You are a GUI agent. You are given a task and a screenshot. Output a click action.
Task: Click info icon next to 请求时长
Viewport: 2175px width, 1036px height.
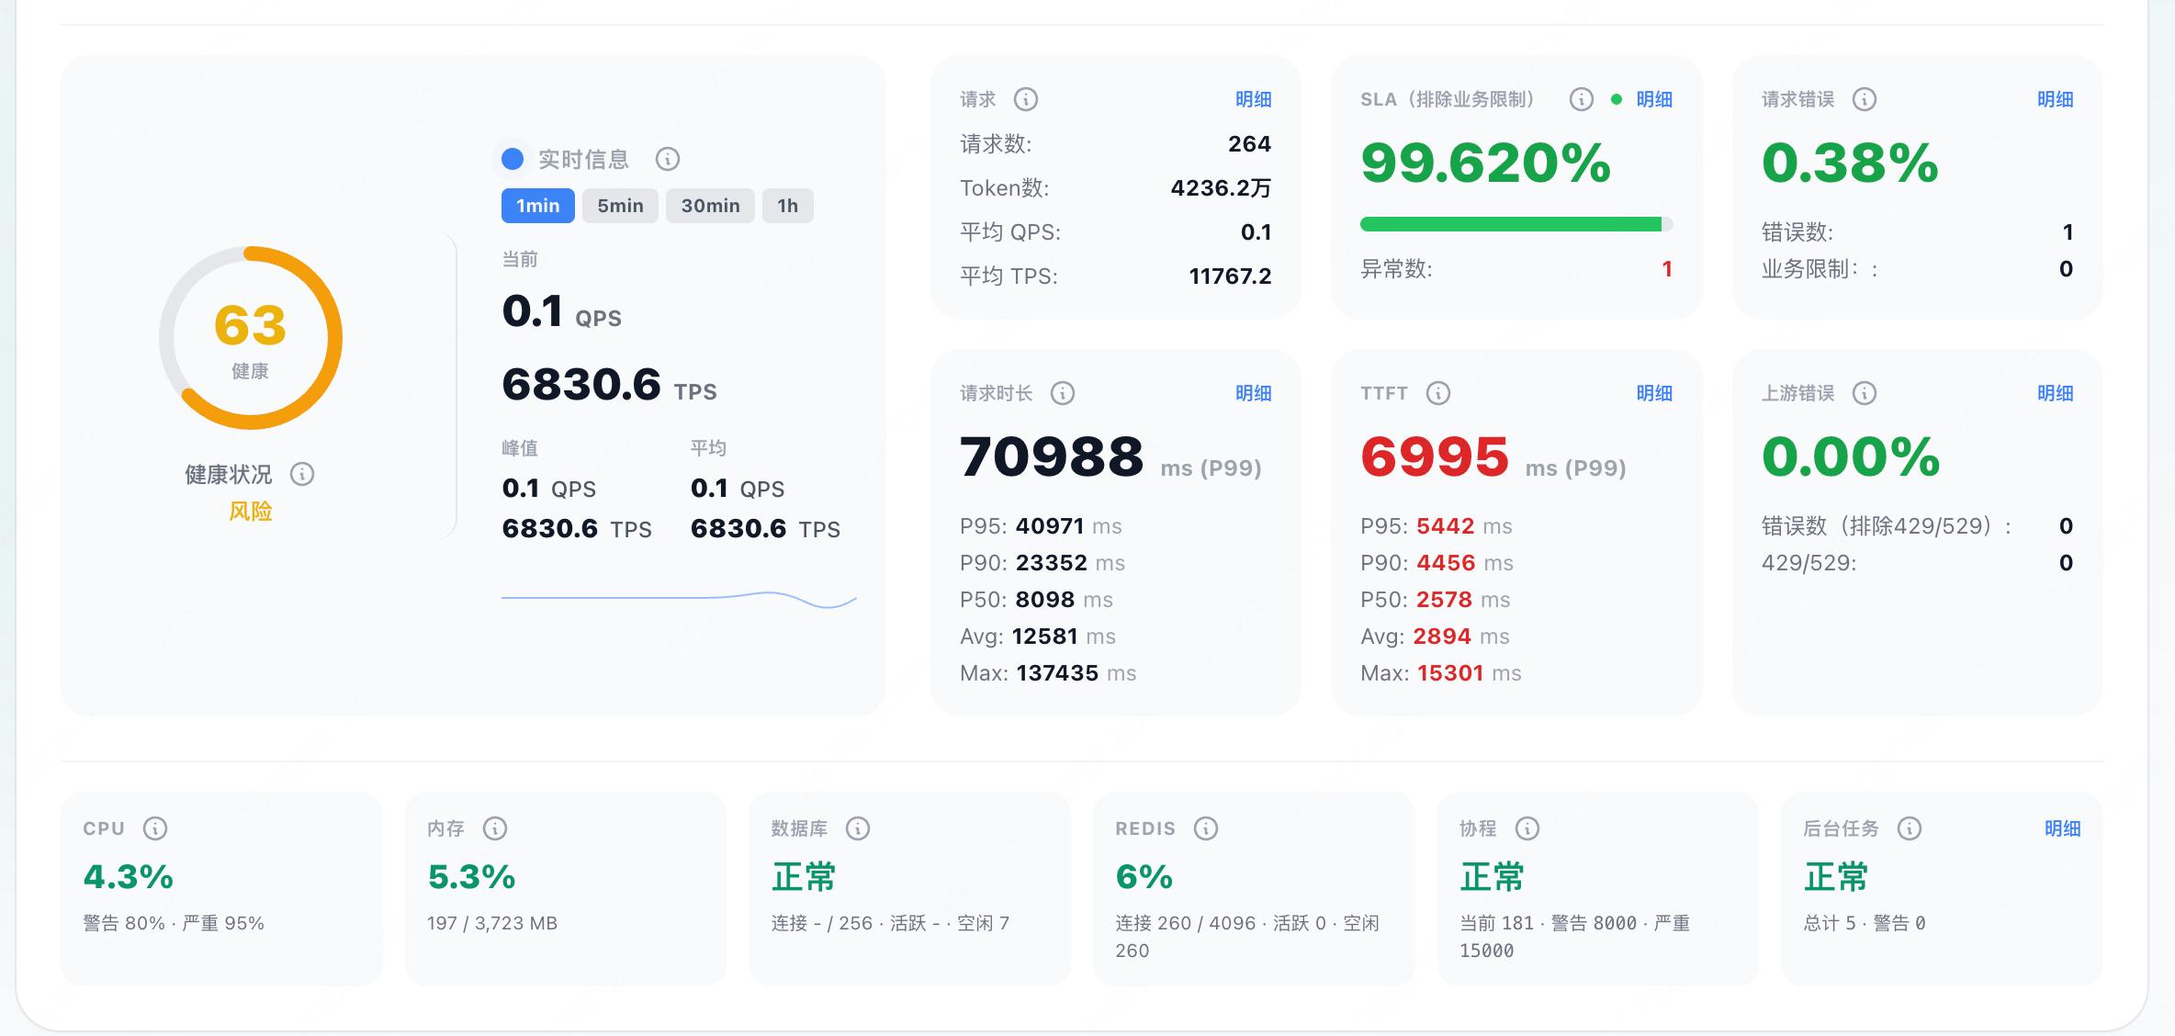tap(1063, 393)
